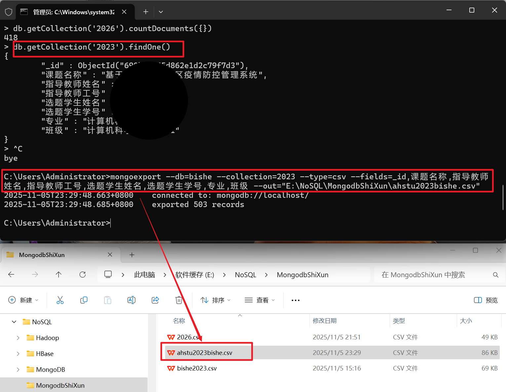This screenshot has width=506, height=392.
Task: Expand the chevron after 此电脑 in the breadcrumb
Action: 165,275
